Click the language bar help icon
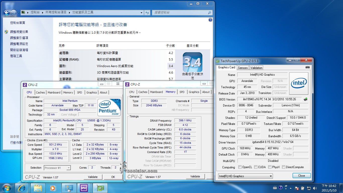The width and height of the screenshot is (343, 193). tap(280, 187)
